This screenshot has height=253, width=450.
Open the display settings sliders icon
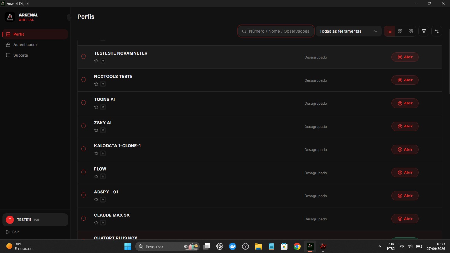pos(437,31)
